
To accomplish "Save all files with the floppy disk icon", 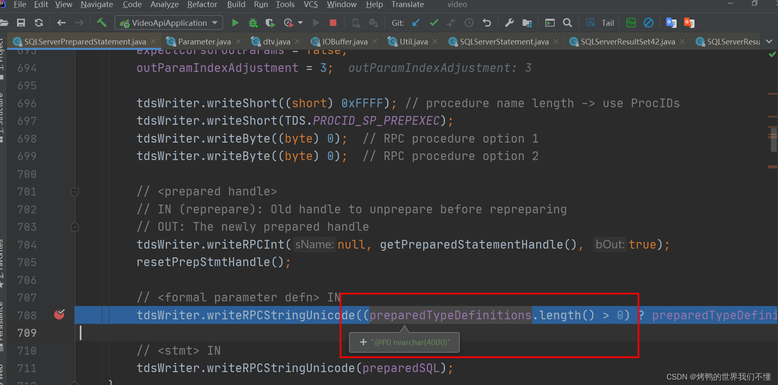I will click(x=21, y=23).
